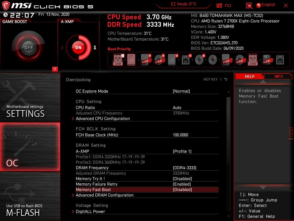
Task: Click the Boot Priority heading
Action: pos(119,49)
